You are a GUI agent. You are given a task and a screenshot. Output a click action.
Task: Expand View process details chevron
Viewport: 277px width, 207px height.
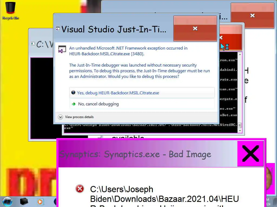[x=60, y=117]
